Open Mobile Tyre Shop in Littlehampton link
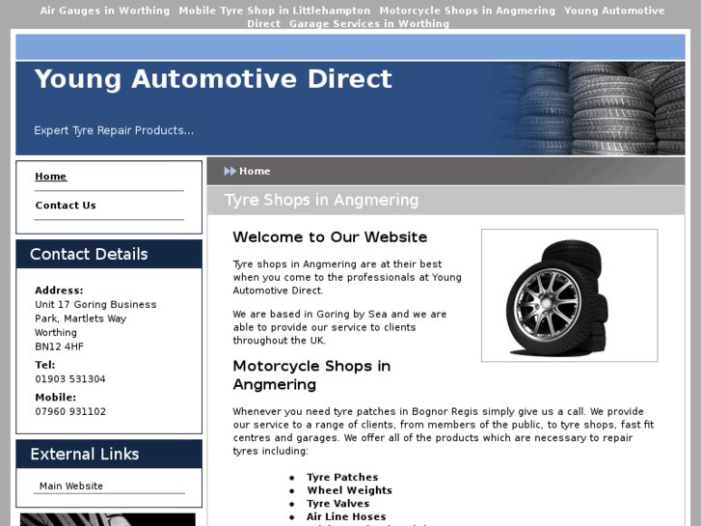Viewport: 701px width, 526px height. pos(275,11)
